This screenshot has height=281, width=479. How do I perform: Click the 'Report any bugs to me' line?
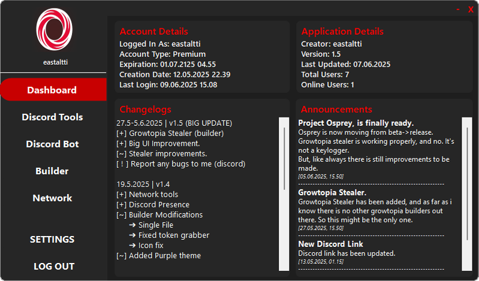(x=180, y=164)
